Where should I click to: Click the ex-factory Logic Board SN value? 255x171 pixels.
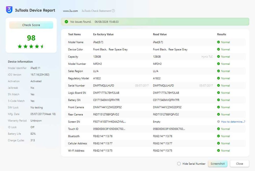click(x=106, y=93)
